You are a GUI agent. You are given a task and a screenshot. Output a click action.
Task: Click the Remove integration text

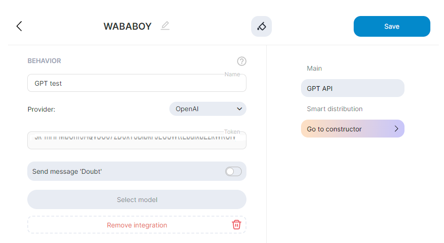click(x=137, y=225)
